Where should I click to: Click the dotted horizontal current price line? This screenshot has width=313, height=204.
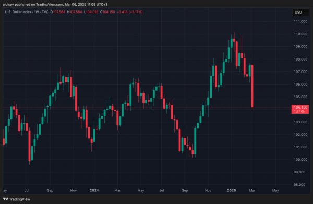point(147,107)
